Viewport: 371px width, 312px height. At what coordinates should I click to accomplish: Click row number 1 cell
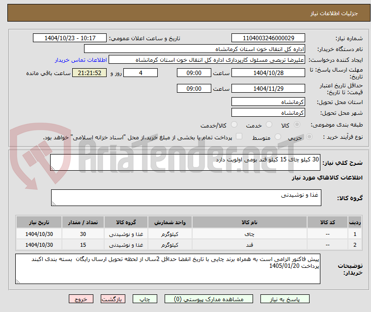pos(355,234)
